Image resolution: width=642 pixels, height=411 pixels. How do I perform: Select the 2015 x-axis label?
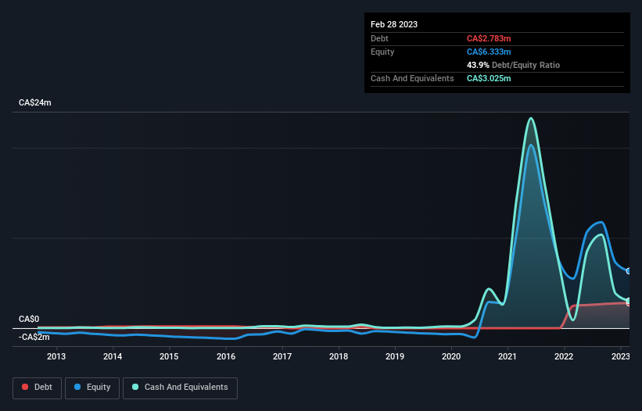click(x=169, y=356)
